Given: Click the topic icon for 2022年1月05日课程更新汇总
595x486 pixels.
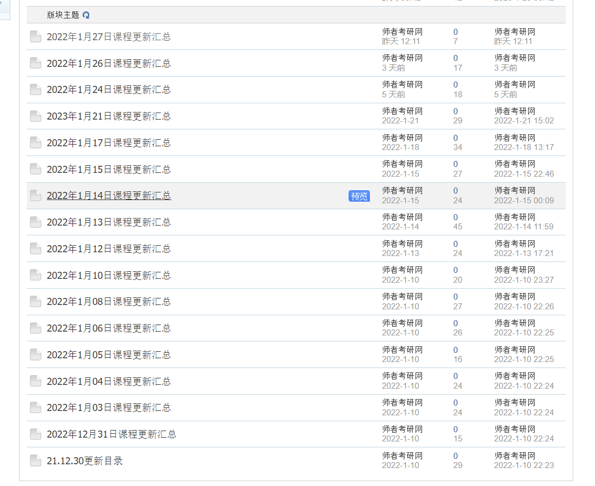Looking at the screenshot, I should point(35,354).
